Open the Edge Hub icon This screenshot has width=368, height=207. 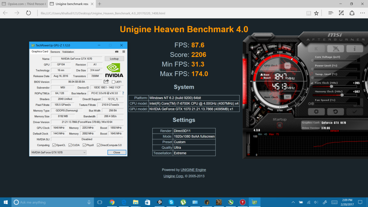coord(331,13)
